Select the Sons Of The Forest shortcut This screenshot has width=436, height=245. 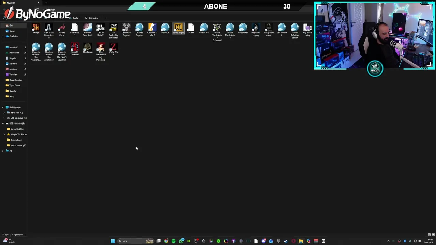click(75, 49)
